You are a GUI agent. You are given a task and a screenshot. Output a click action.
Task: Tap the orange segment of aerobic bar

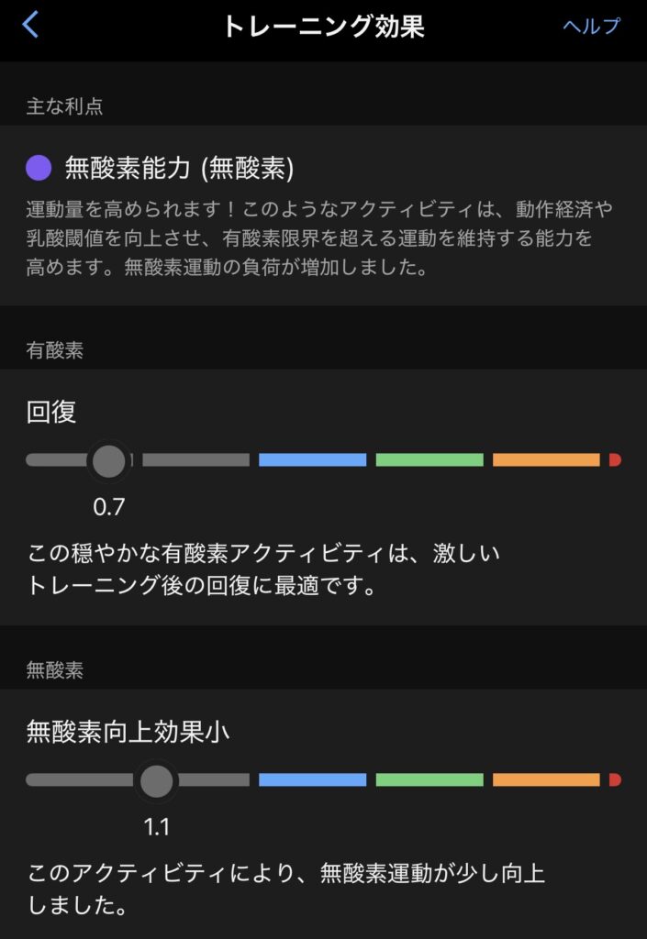point(546,459)
